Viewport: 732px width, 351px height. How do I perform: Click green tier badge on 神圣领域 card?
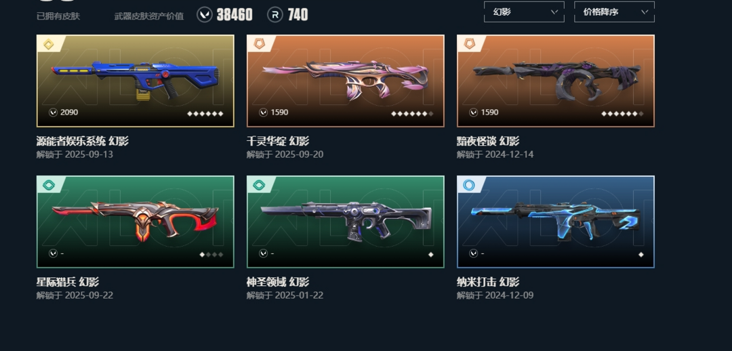point(259,185)
